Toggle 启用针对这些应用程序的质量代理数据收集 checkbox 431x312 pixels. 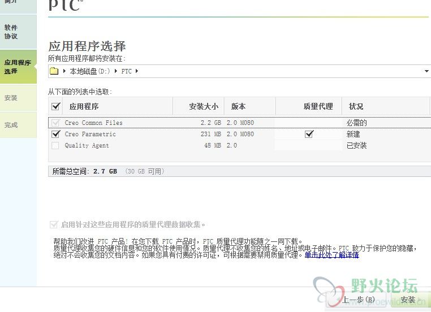[54, 224]
